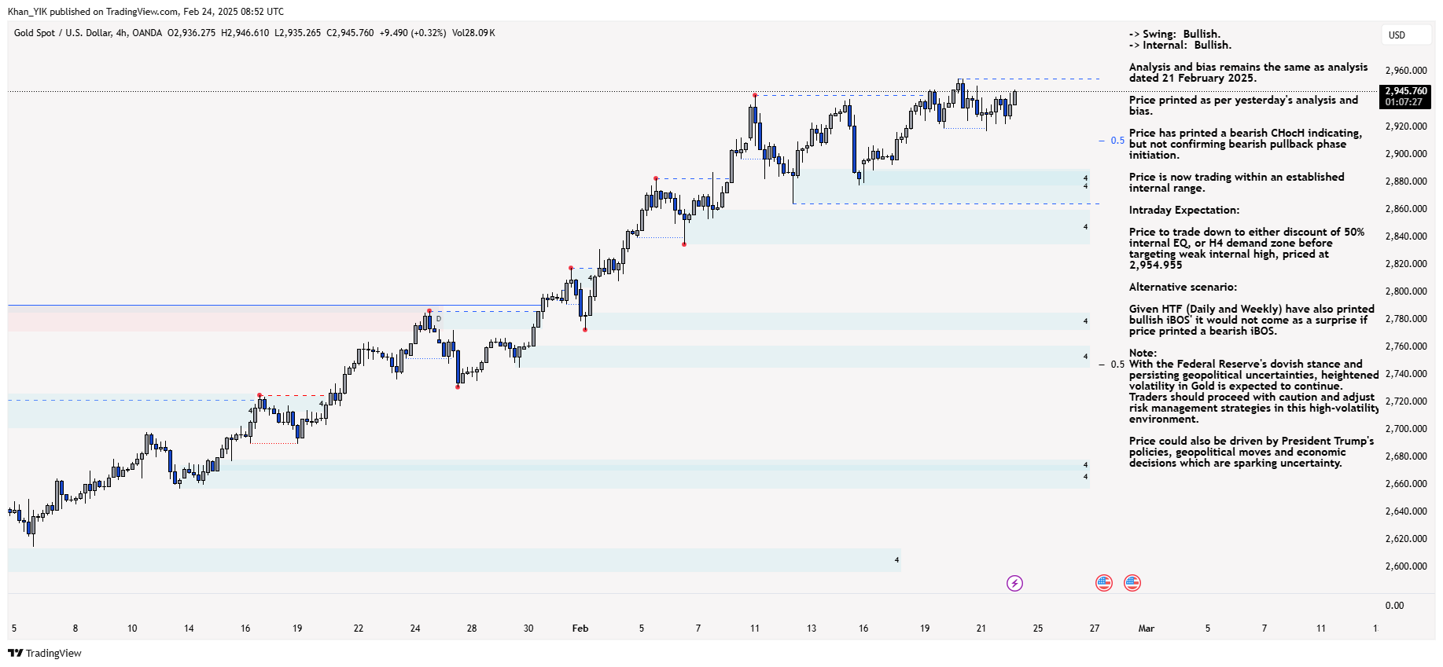The height and width of the screenshot is (667, 1443).
Task: Click the blue 0.5 equilibrium label
Action: (1117, 141)
